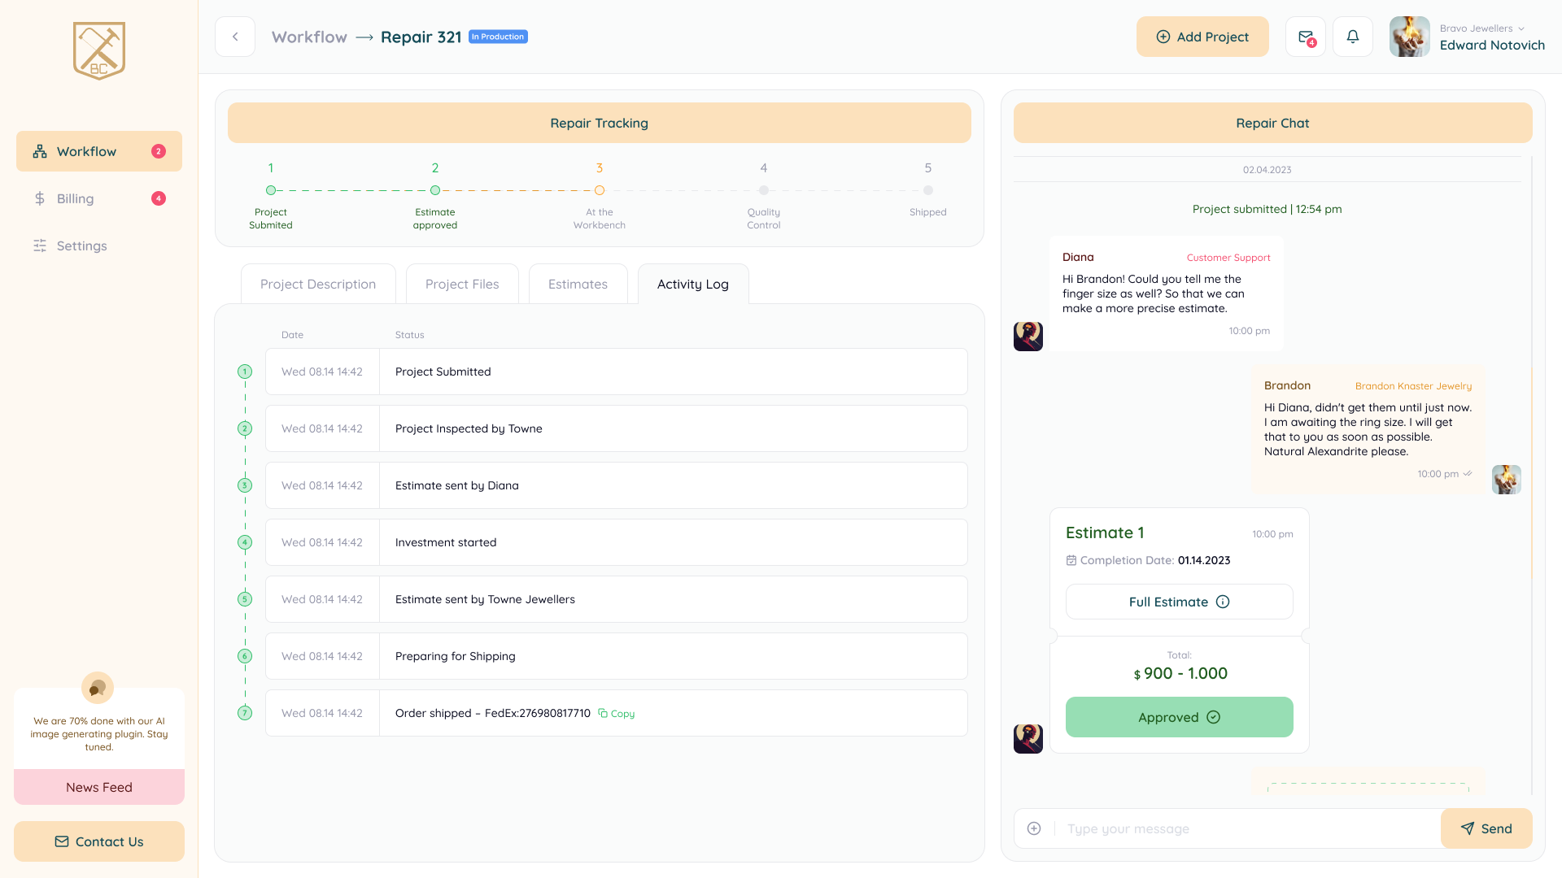Open Billing in the sidebar
The height and width of the screenshot is (878, 1562).
pos(75,198)
